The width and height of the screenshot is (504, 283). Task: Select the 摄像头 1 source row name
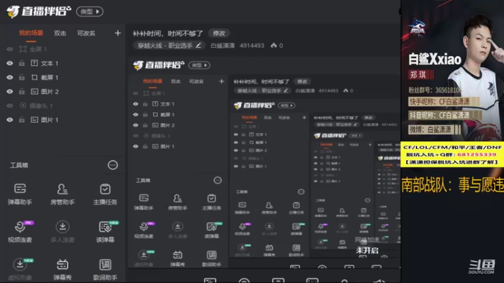click(41, 106)
